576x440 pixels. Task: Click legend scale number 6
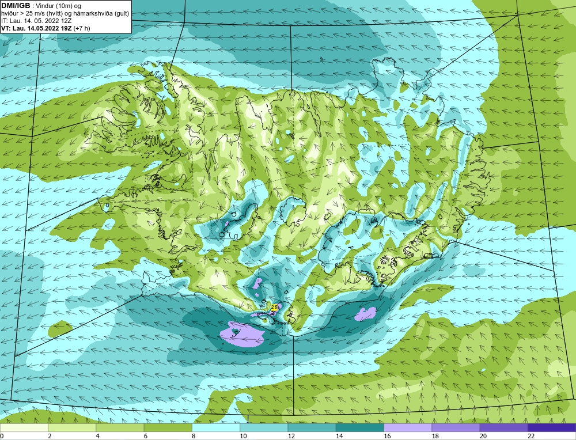(146, 436)
